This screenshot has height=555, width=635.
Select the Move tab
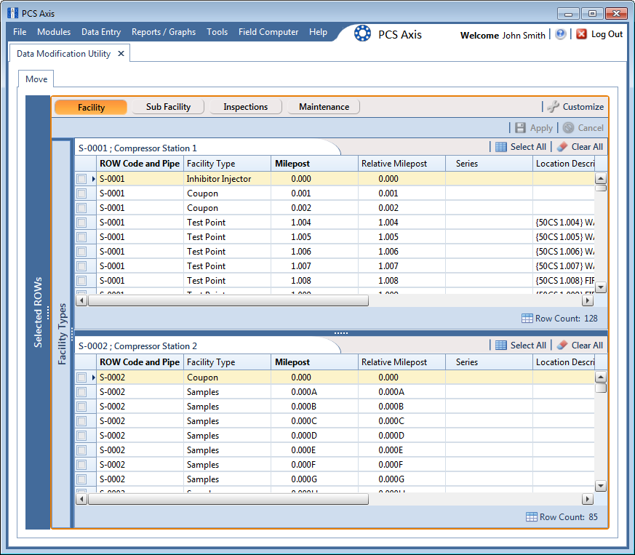click(x=36, y=79)
